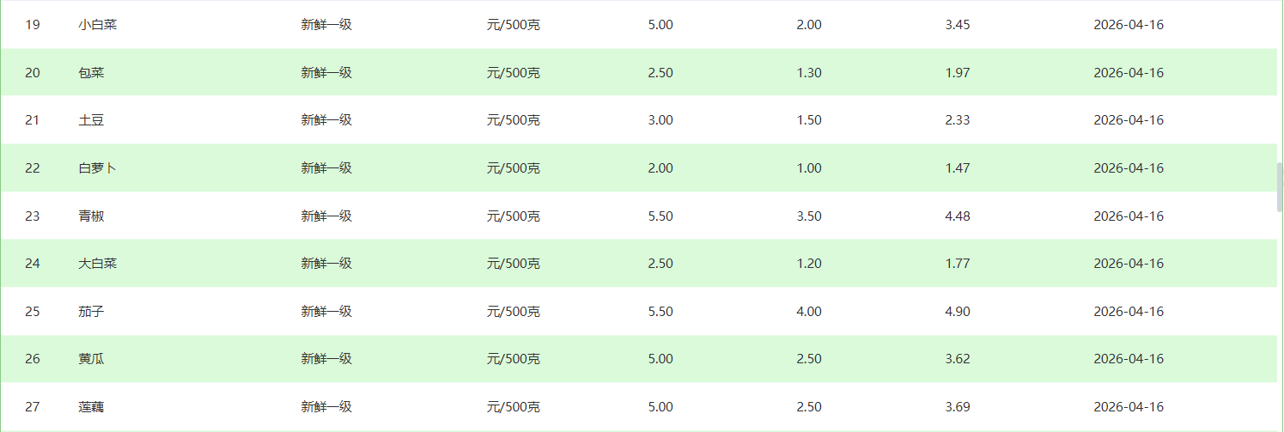Select the 青椒 product name
Viewport: 1284px width, 432px height.
(91, 216)
